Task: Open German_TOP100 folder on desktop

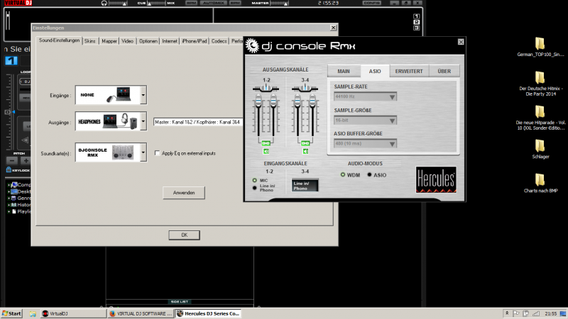Action: [x=540, y=47]
